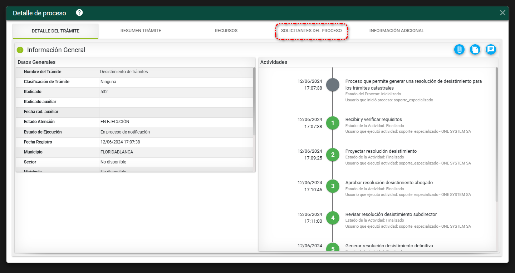Switch to the Resumen Trámite tab

pyautogui.click(x=141, y=31)
